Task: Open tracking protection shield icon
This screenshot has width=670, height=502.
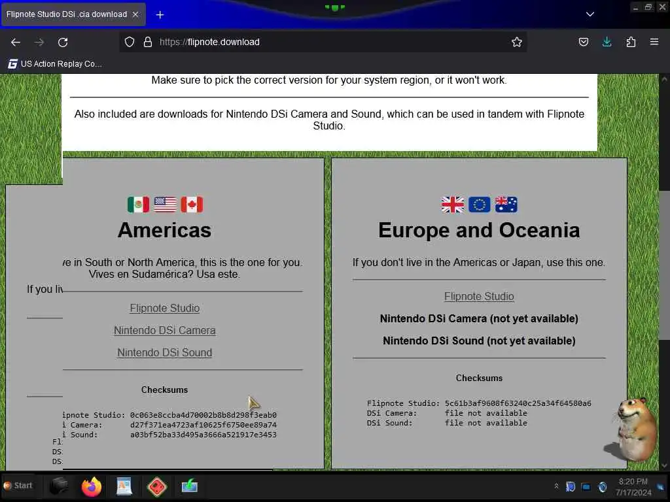Action: (130, 42)
